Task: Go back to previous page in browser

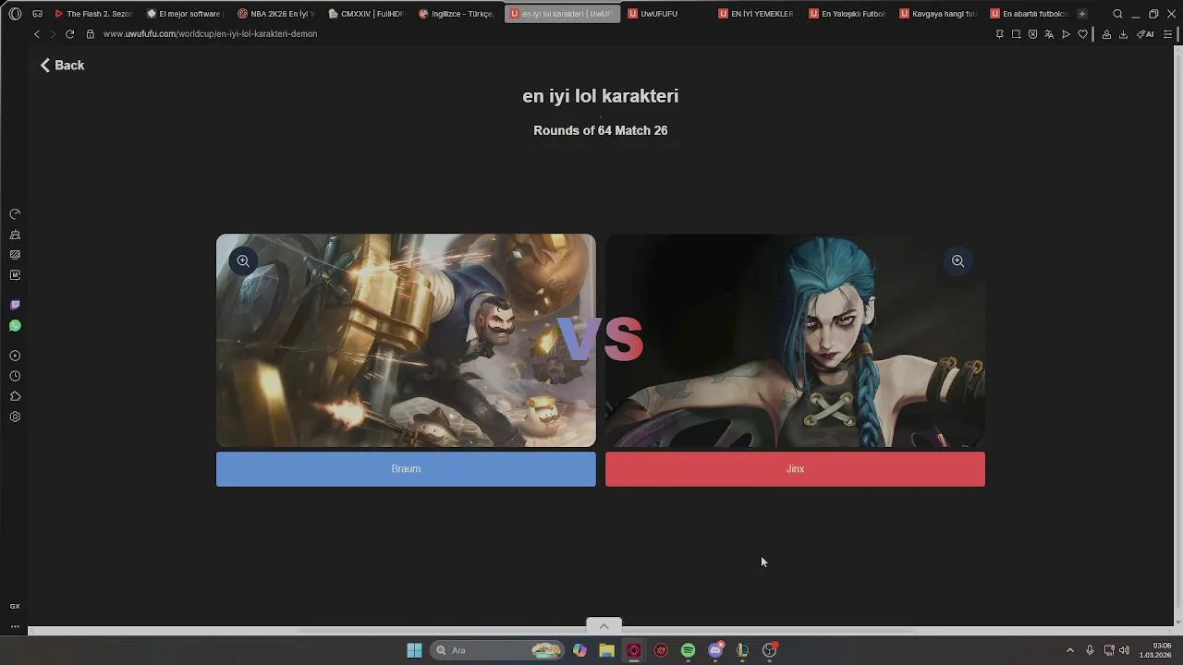Action: (37, 34)
